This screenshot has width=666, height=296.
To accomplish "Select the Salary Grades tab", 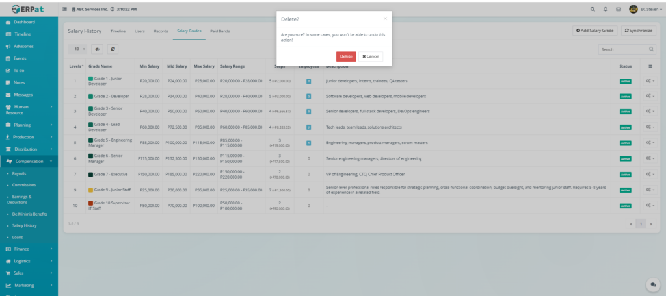I will (189, 31).
